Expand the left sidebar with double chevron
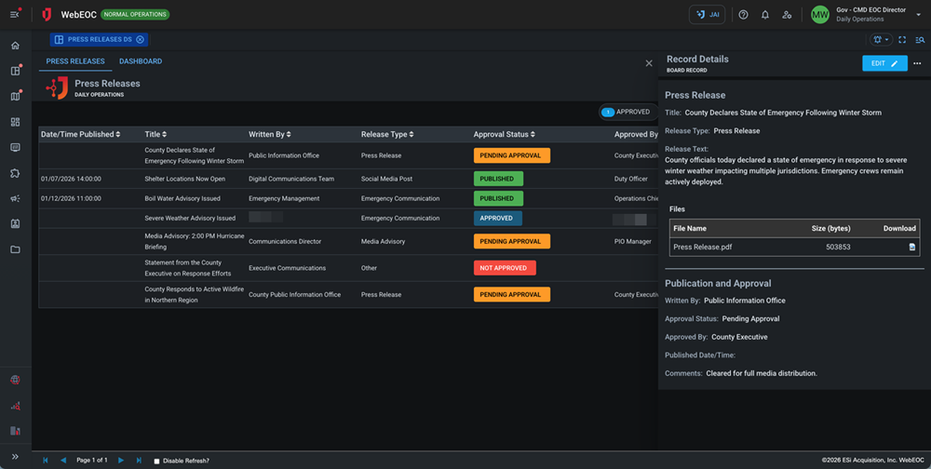 coord(15,457)
